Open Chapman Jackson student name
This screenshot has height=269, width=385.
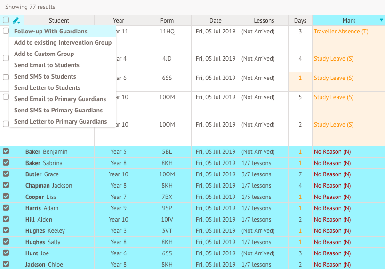[48, 186]
